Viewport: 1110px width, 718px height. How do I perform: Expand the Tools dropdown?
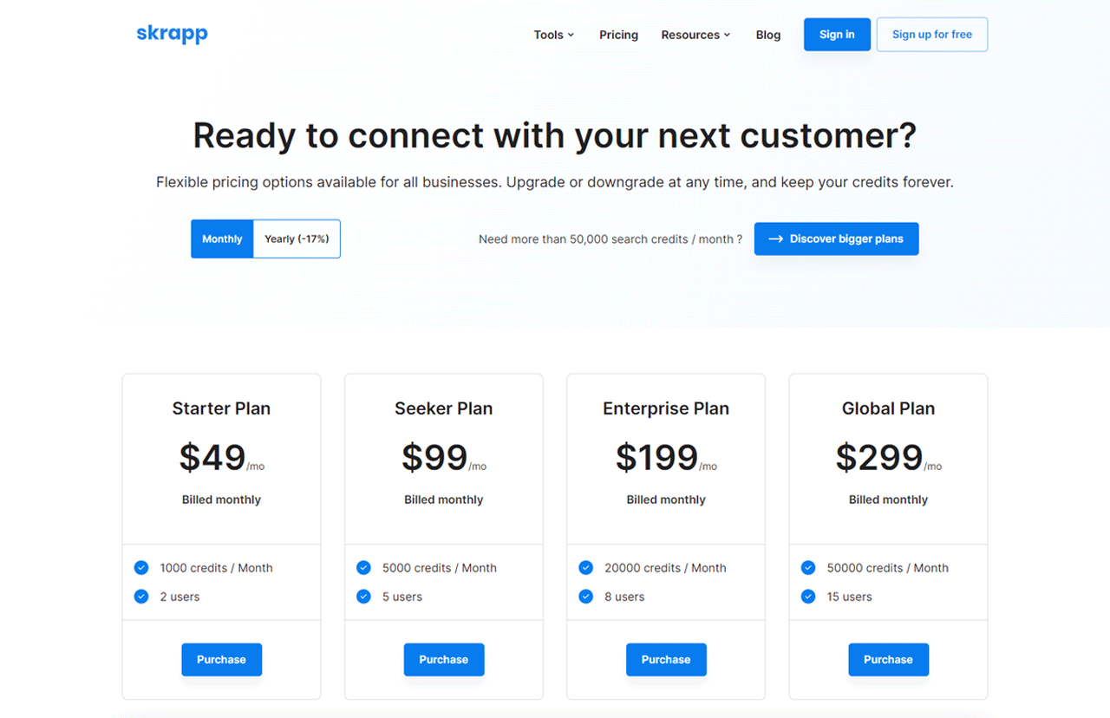(553, 35)
